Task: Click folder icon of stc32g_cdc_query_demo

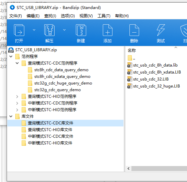Action: coord(30,90)
